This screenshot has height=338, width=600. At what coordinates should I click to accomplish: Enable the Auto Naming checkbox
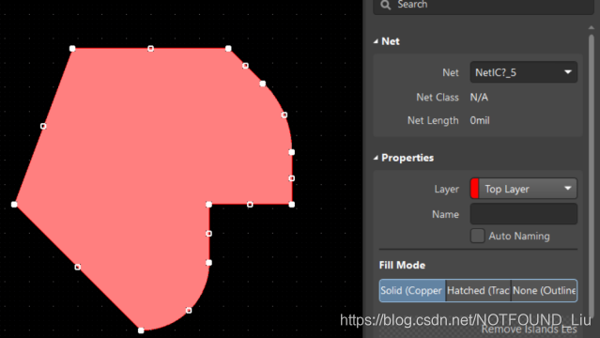point(477,236)
